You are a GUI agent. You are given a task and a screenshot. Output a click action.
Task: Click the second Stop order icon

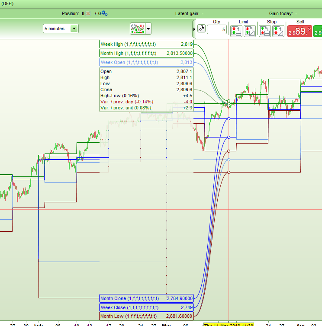pos(278,31)
